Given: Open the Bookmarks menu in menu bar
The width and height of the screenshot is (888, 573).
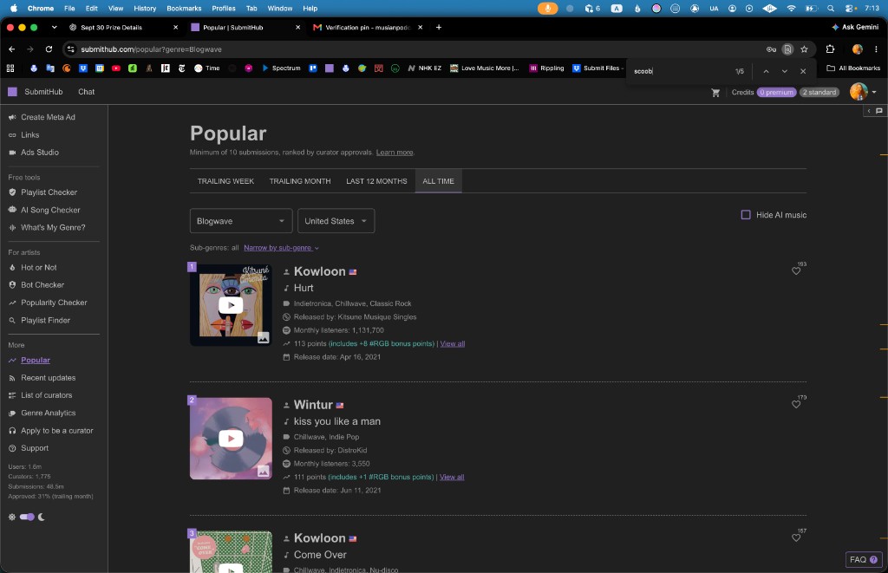Looking at the screenshot, I should pyautogui.click(x=184, y=9).
